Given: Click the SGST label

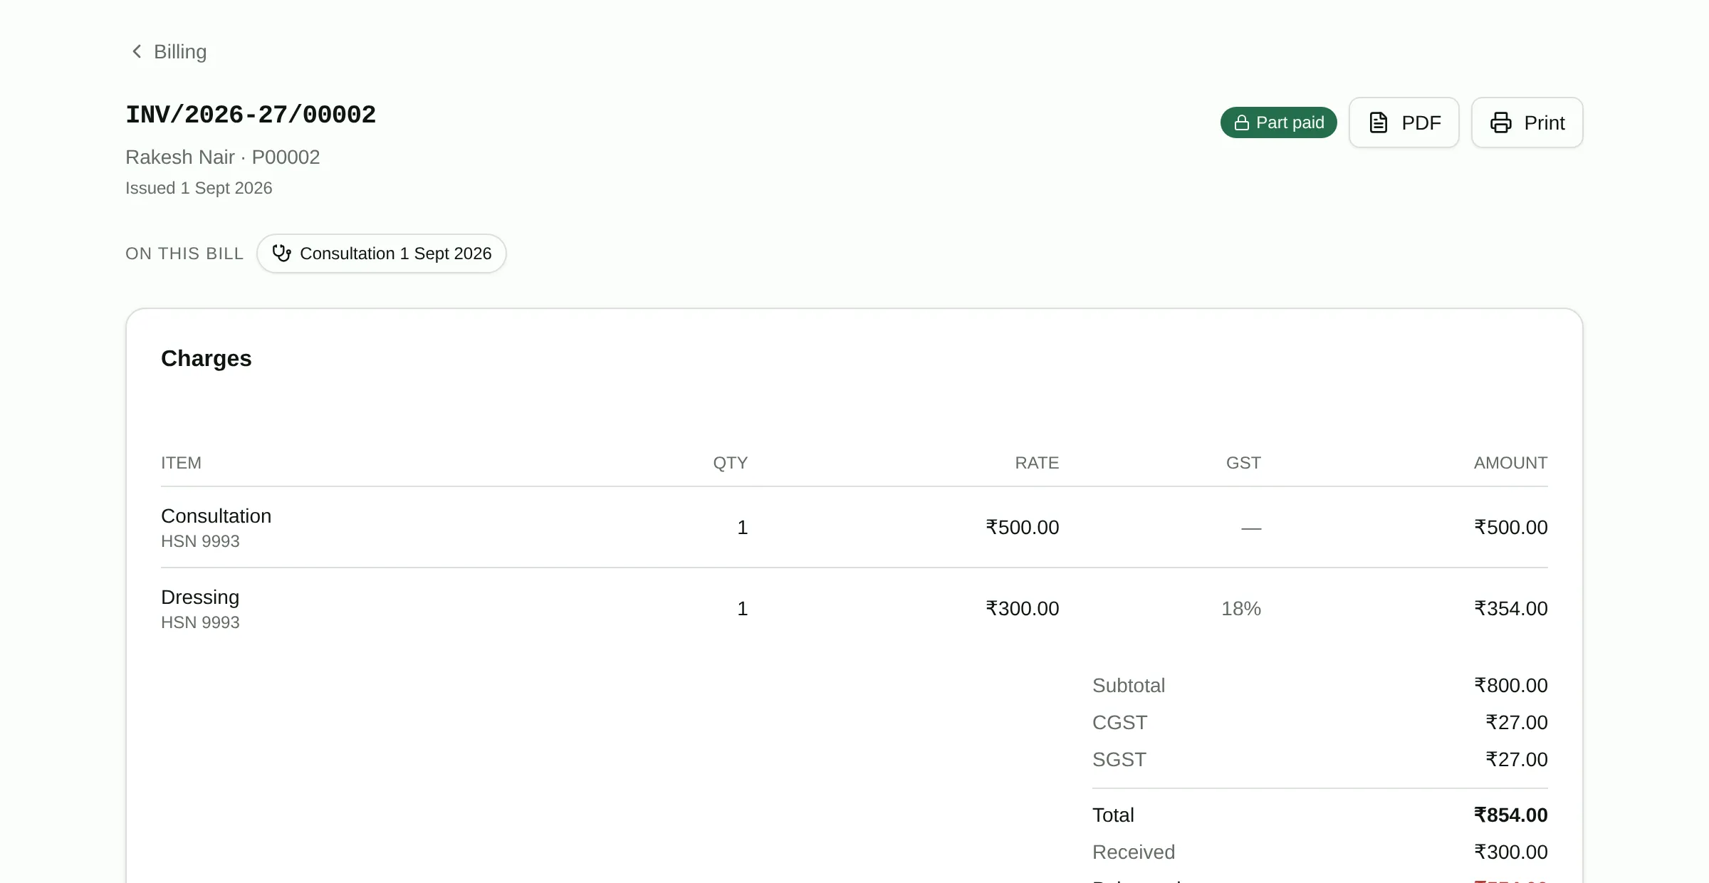Looking at the screenshot, I should (x=1119, y=760).
